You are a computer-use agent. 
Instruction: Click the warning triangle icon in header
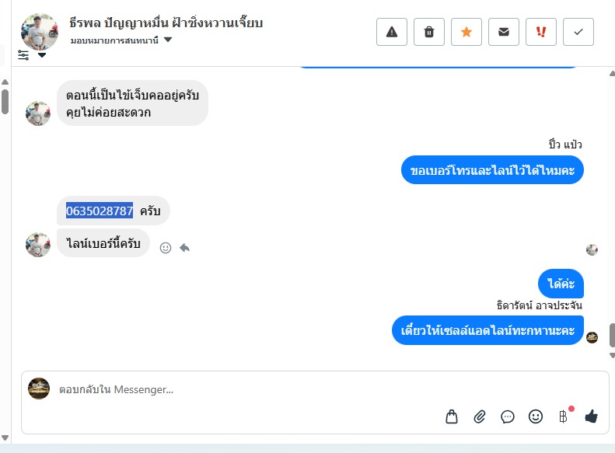click(x=392, y=32)
